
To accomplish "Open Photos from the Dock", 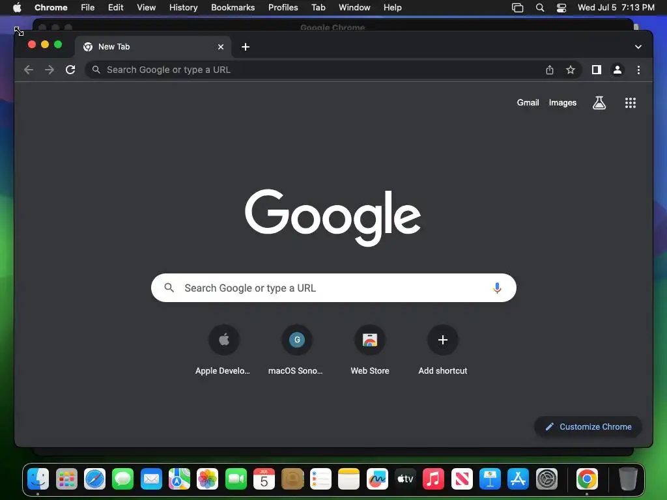I will pyautogui.click(x=208, y=479).
